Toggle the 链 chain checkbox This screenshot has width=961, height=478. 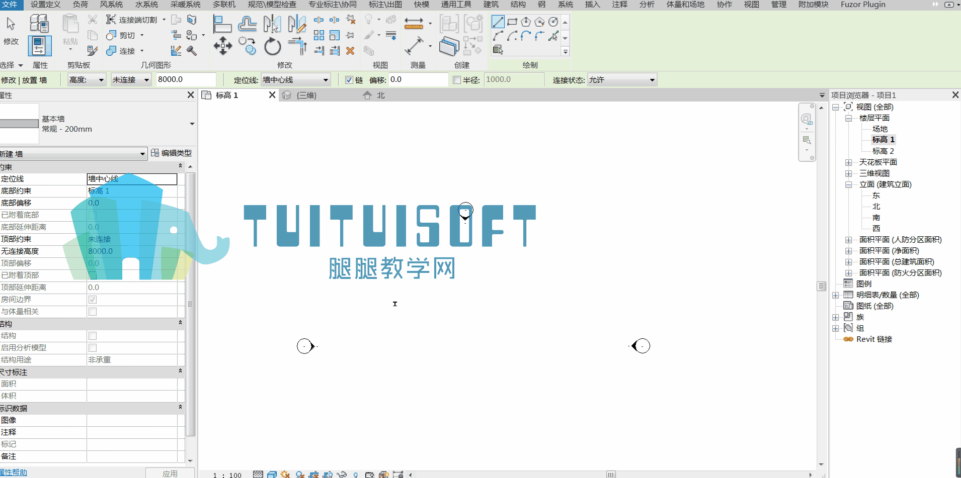[349, 80]
